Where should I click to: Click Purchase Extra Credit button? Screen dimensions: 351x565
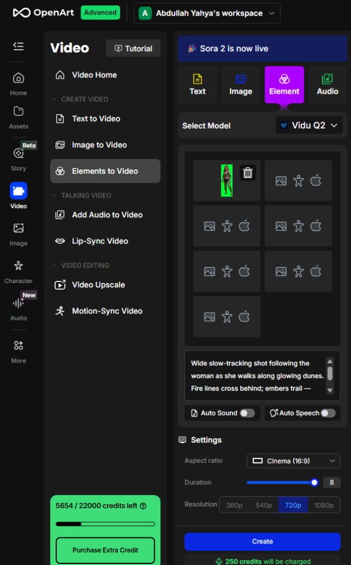click(x=105, y=550)
